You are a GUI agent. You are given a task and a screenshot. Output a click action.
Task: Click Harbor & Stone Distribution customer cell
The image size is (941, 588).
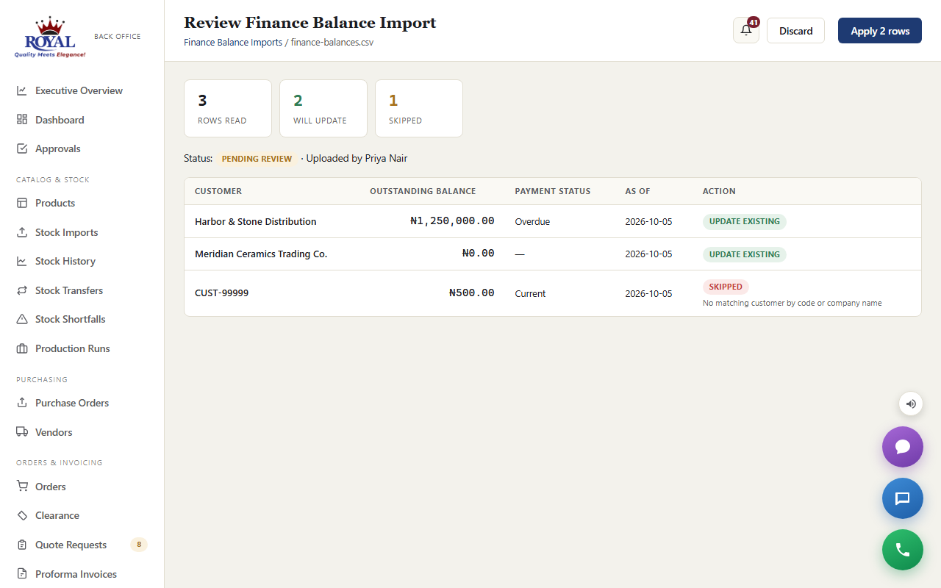[256, 221]
